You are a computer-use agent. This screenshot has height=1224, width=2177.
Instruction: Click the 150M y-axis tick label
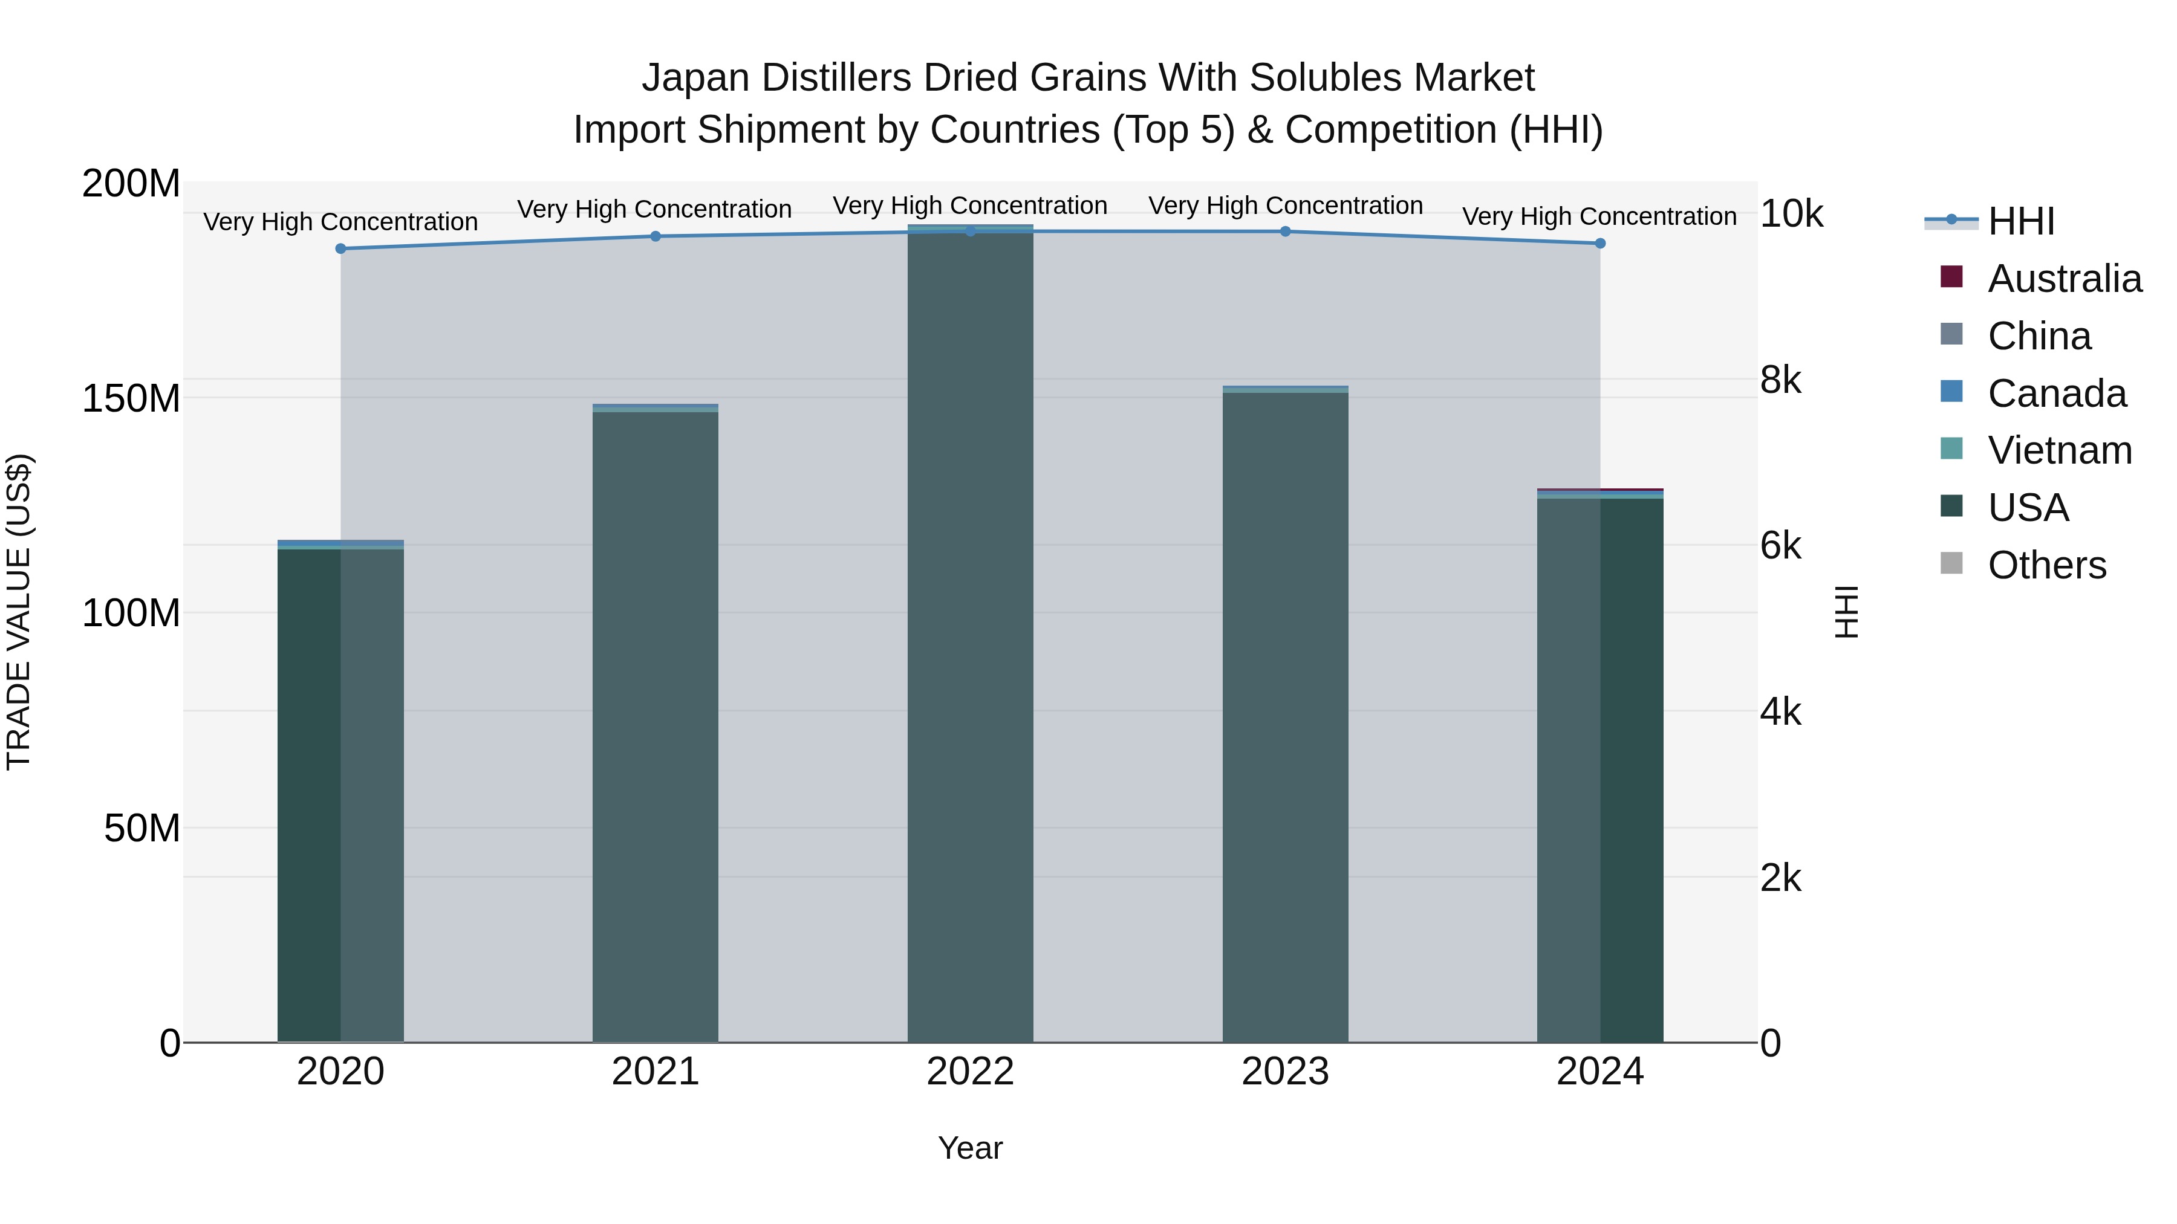(x=131, y=399)
